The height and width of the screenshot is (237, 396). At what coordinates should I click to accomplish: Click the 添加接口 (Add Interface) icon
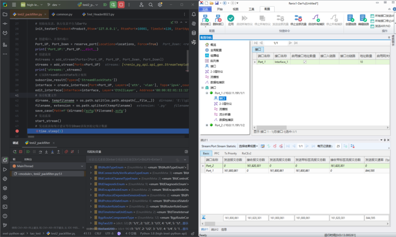coord(205,18)
